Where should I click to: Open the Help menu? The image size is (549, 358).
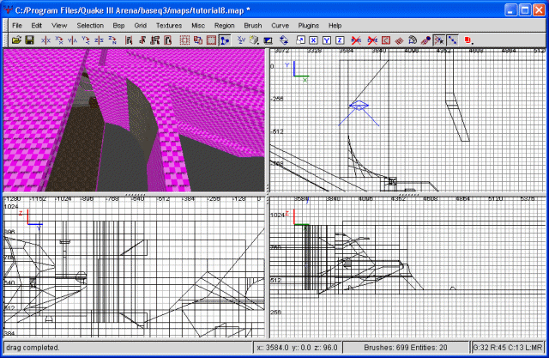coord(335,26)
